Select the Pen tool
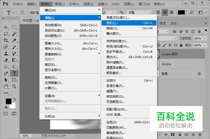This screenshot has height=139, width=210. click(6, 73)
